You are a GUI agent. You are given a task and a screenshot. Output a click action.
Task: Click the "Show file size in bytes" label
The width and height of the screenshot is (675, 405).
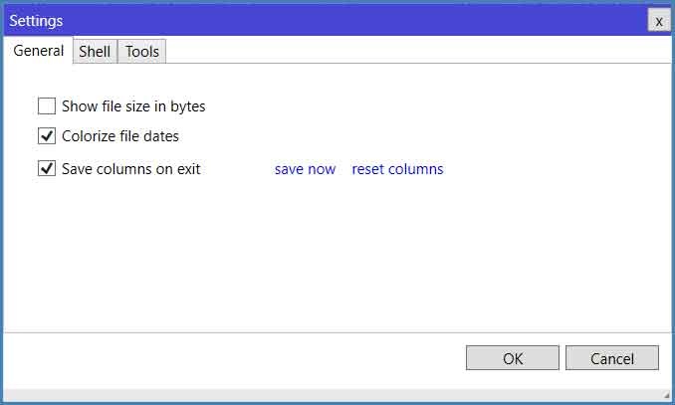pyautogui.click(x=133, y=105)
